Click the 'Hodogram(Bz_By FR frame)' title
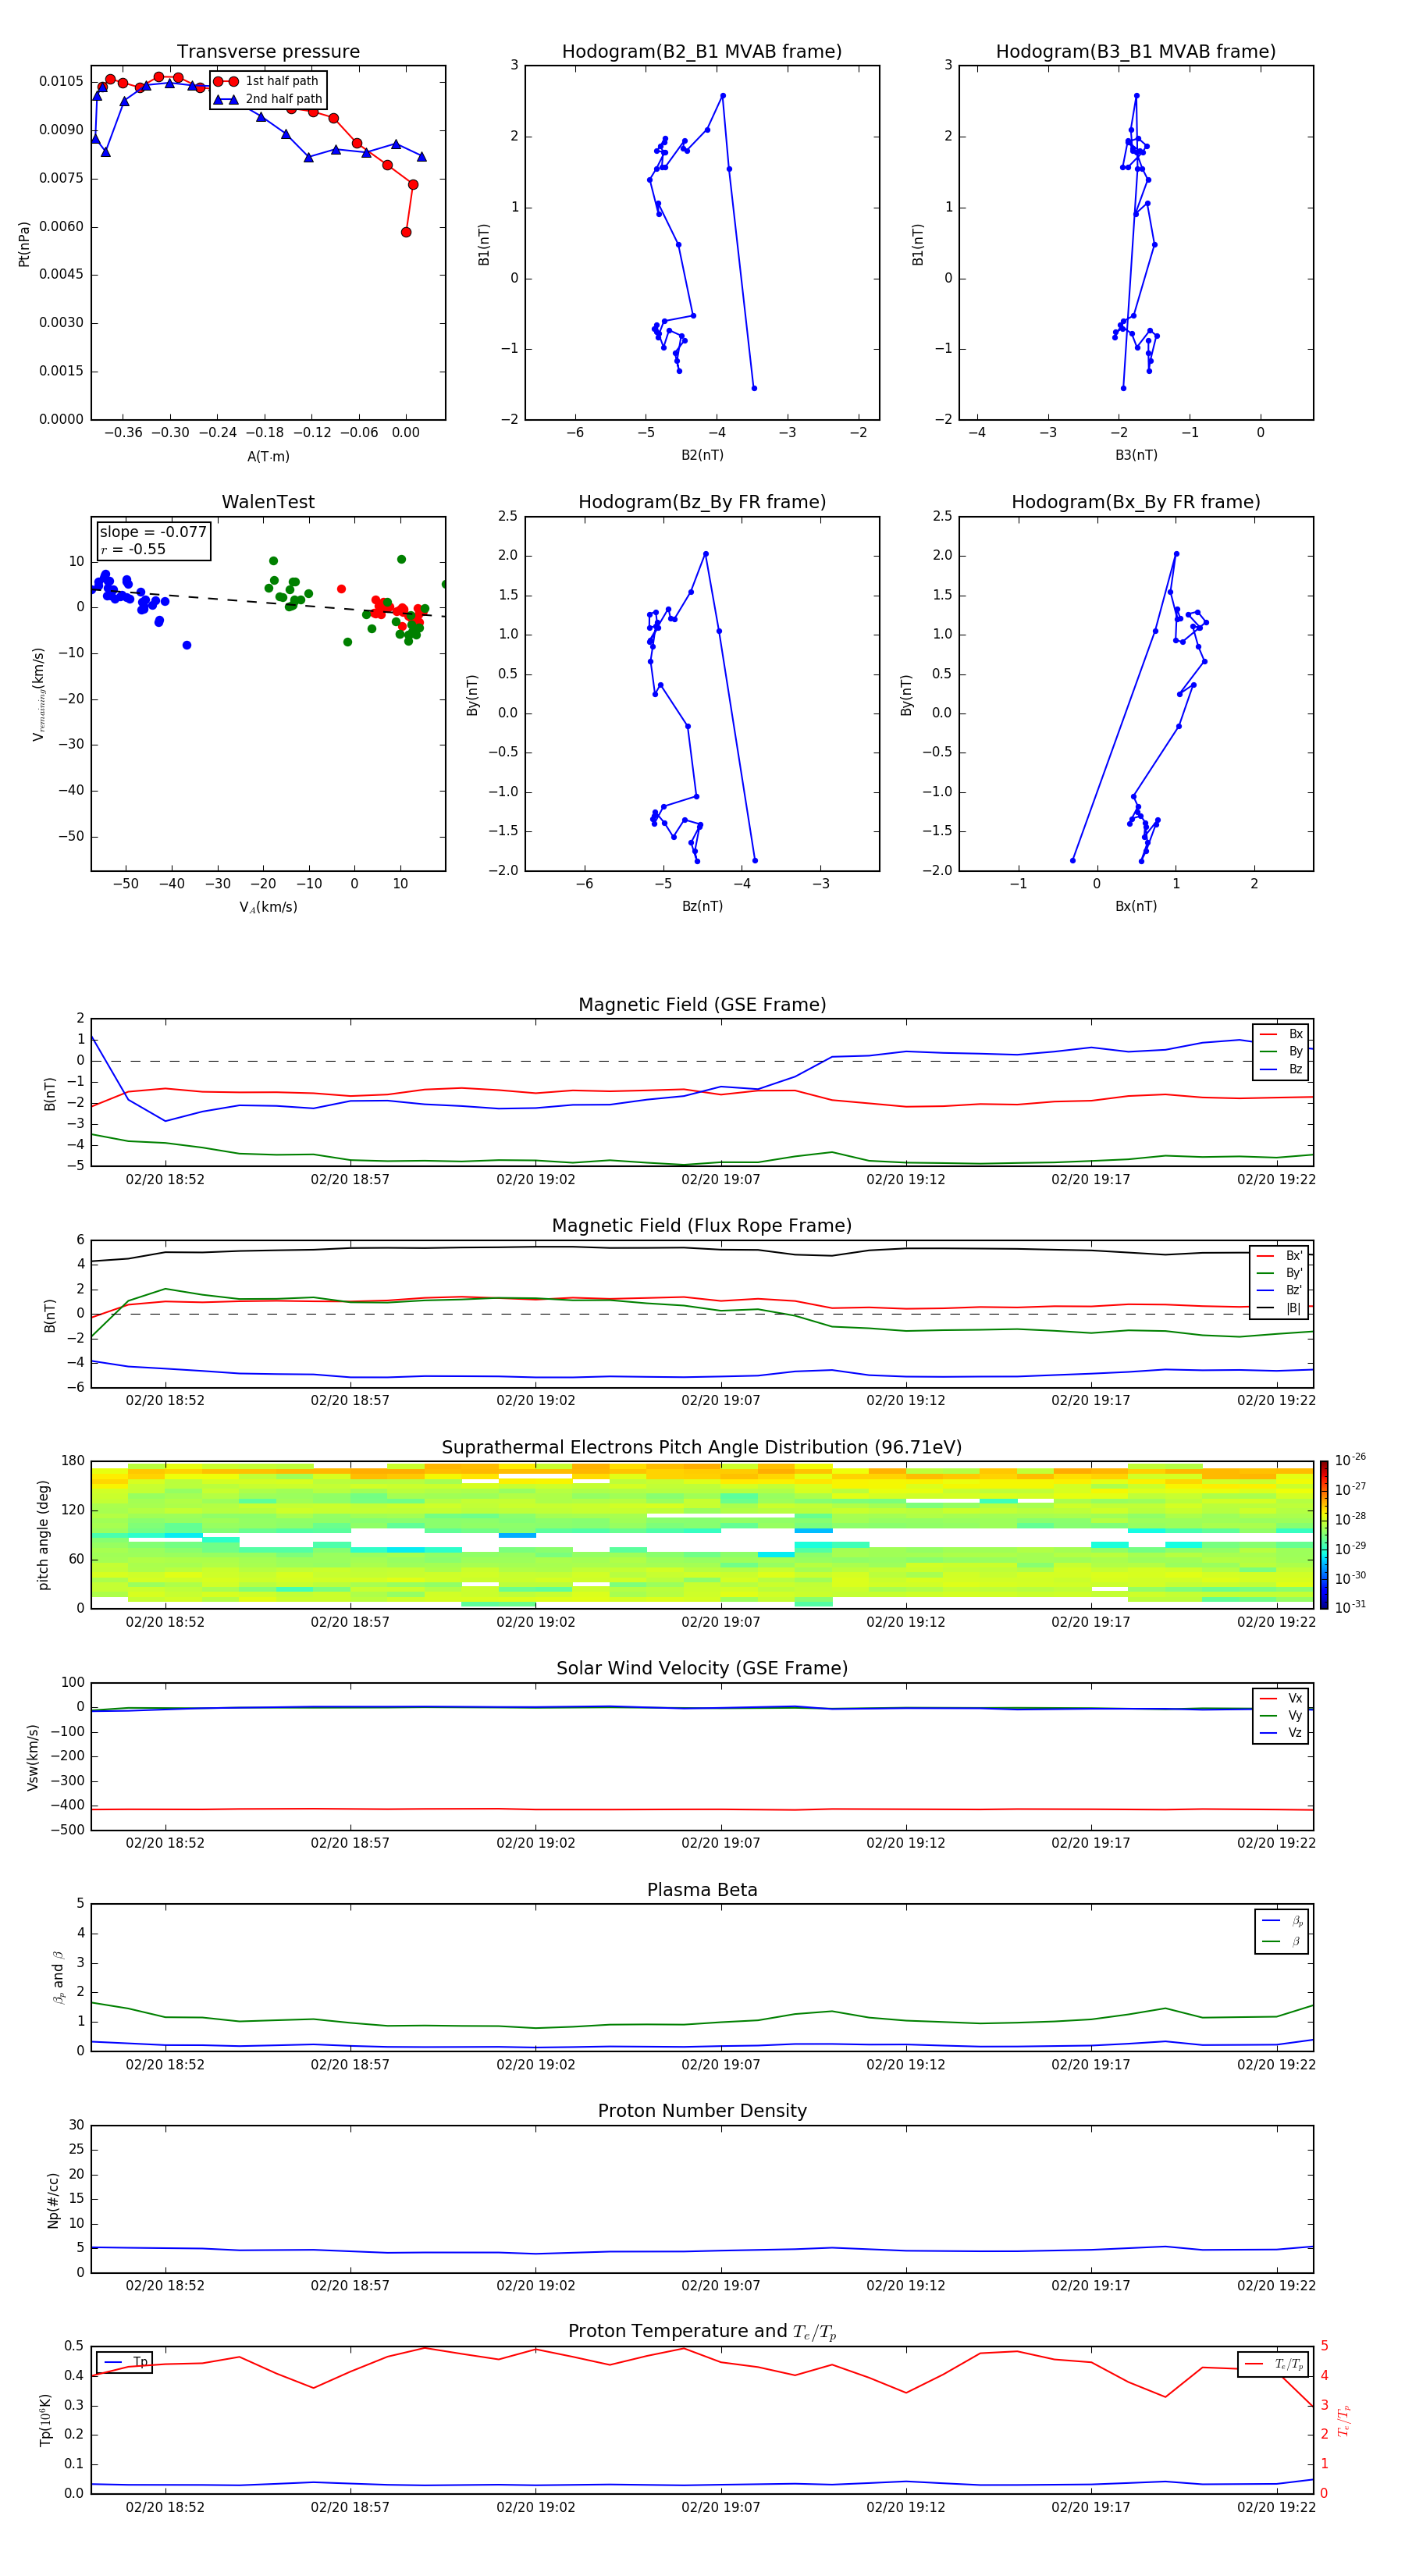The image size is (1405, 2576). tap(702, 502)
